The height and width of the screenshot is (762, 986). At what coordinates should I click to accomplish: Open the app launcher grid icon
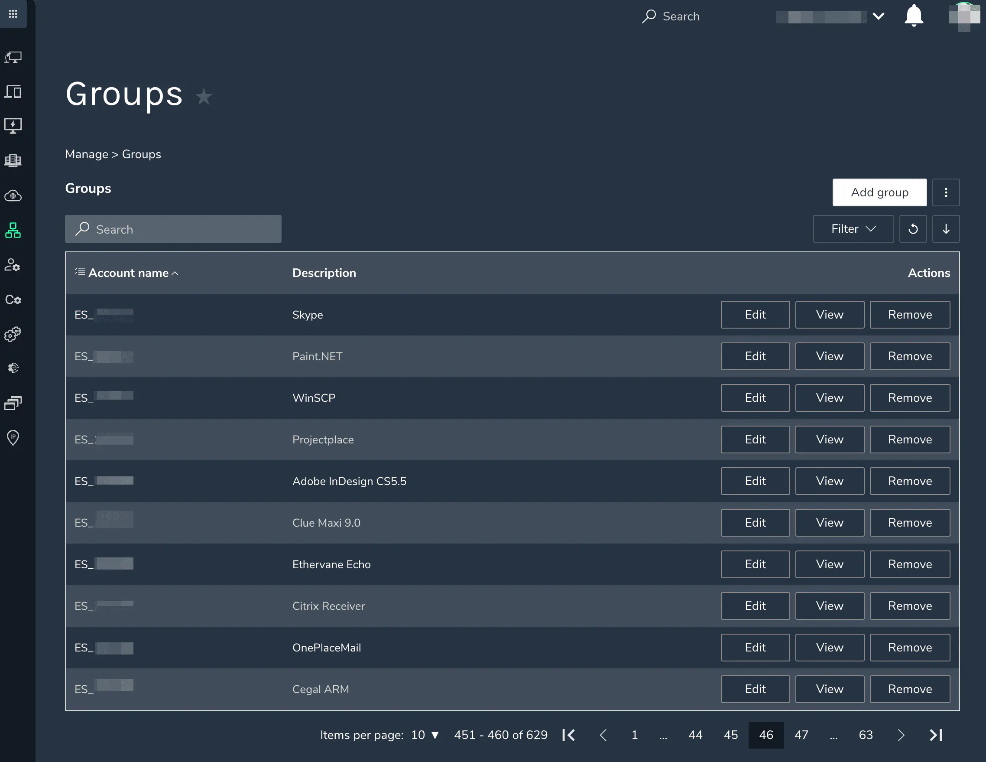click(x=13, y=14)
